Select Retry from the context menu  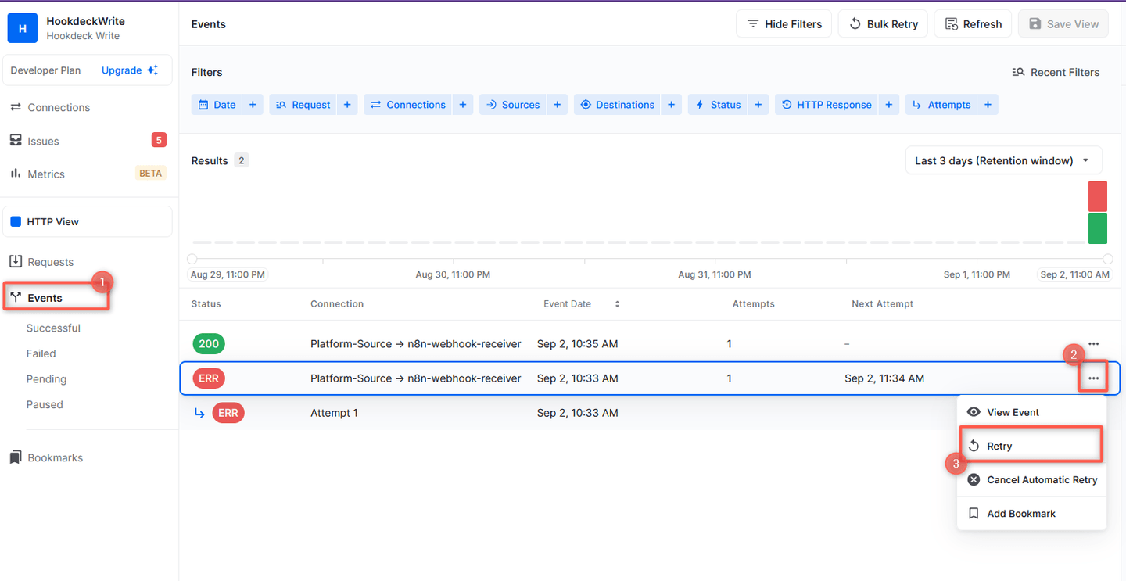(999, 445)
